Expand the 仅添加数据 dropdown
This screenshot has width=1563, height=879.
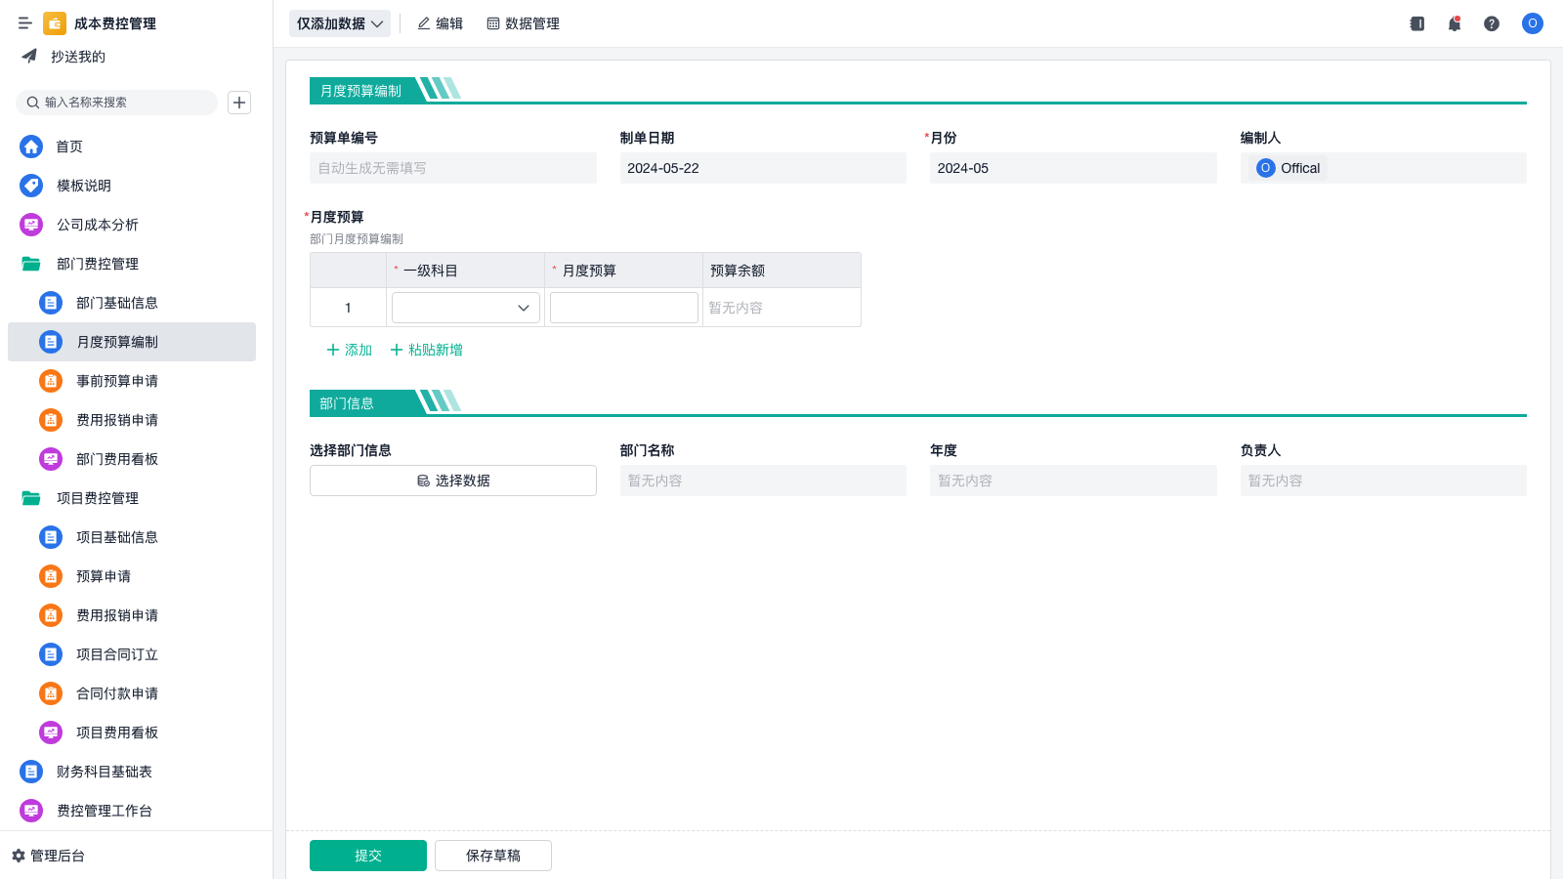340,23
